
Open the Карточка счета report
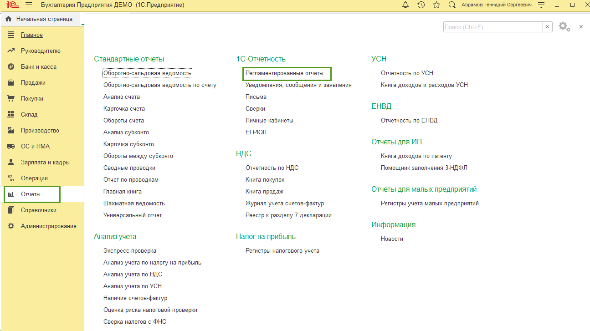click(x=124, y=108)
